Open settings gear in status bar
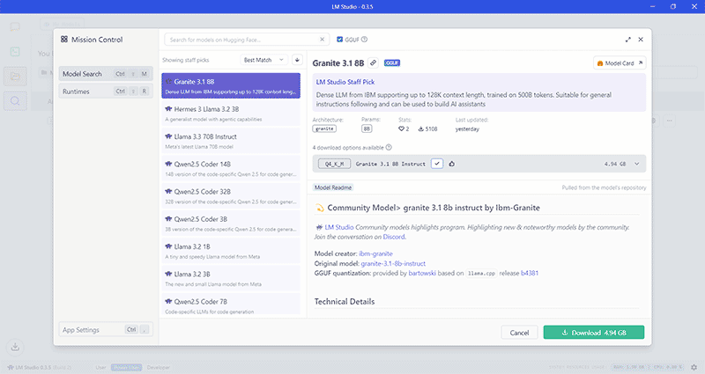 pyautogui.click(x=694, y=367)
